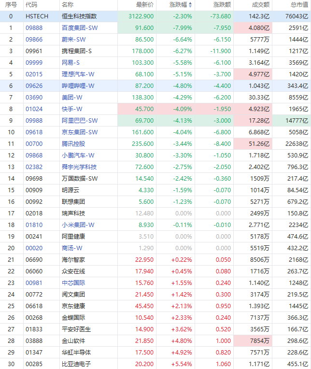311x369 pixels.
Task: Open 美团-W stock link
Action: tap(72, 98)
